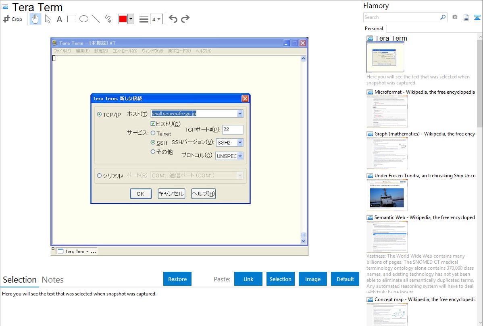Click the Link paste button
The height and width of the screenshot is (326, 483).
point(248,279)
